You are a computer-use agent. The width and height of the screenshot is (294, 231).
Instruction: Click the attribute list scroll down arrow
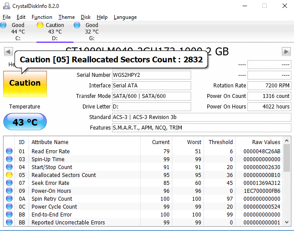pyautogui.click(x=287, y=222)
